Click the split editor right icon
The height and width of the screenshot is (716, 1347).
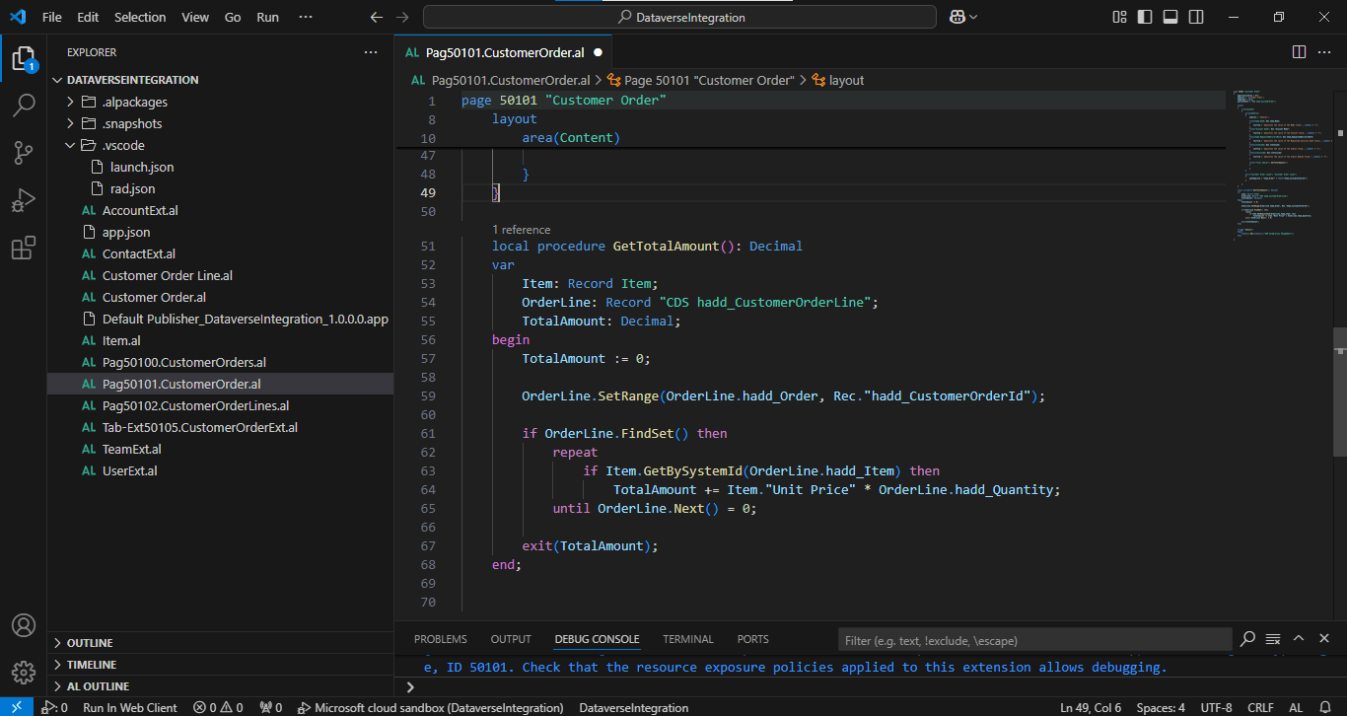click(1299, 52)
